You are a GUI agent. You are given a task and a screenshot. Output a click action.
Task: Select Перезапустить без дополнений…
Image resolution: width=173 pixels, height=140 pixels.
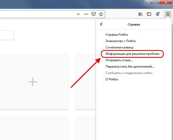click(134, 67)
